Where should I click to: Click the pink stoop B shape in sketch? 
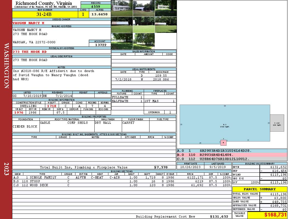click(x=224, y=143)
